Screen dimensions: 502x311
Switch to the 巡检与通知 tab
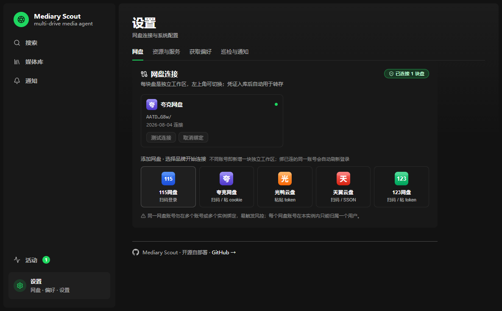tap(234, 52)
